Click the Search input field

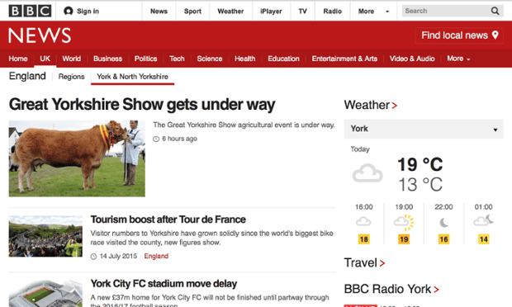445,11
